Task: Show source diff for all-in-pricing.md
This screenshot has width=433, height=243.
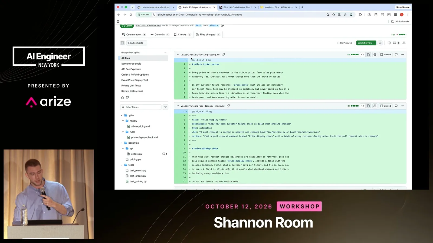Action: pos(363,55)
